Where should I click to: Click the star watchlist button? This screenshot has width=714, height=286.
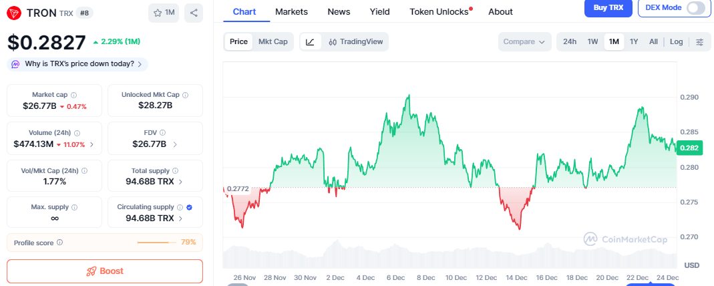pyautogui.click(x=164, y=13)
